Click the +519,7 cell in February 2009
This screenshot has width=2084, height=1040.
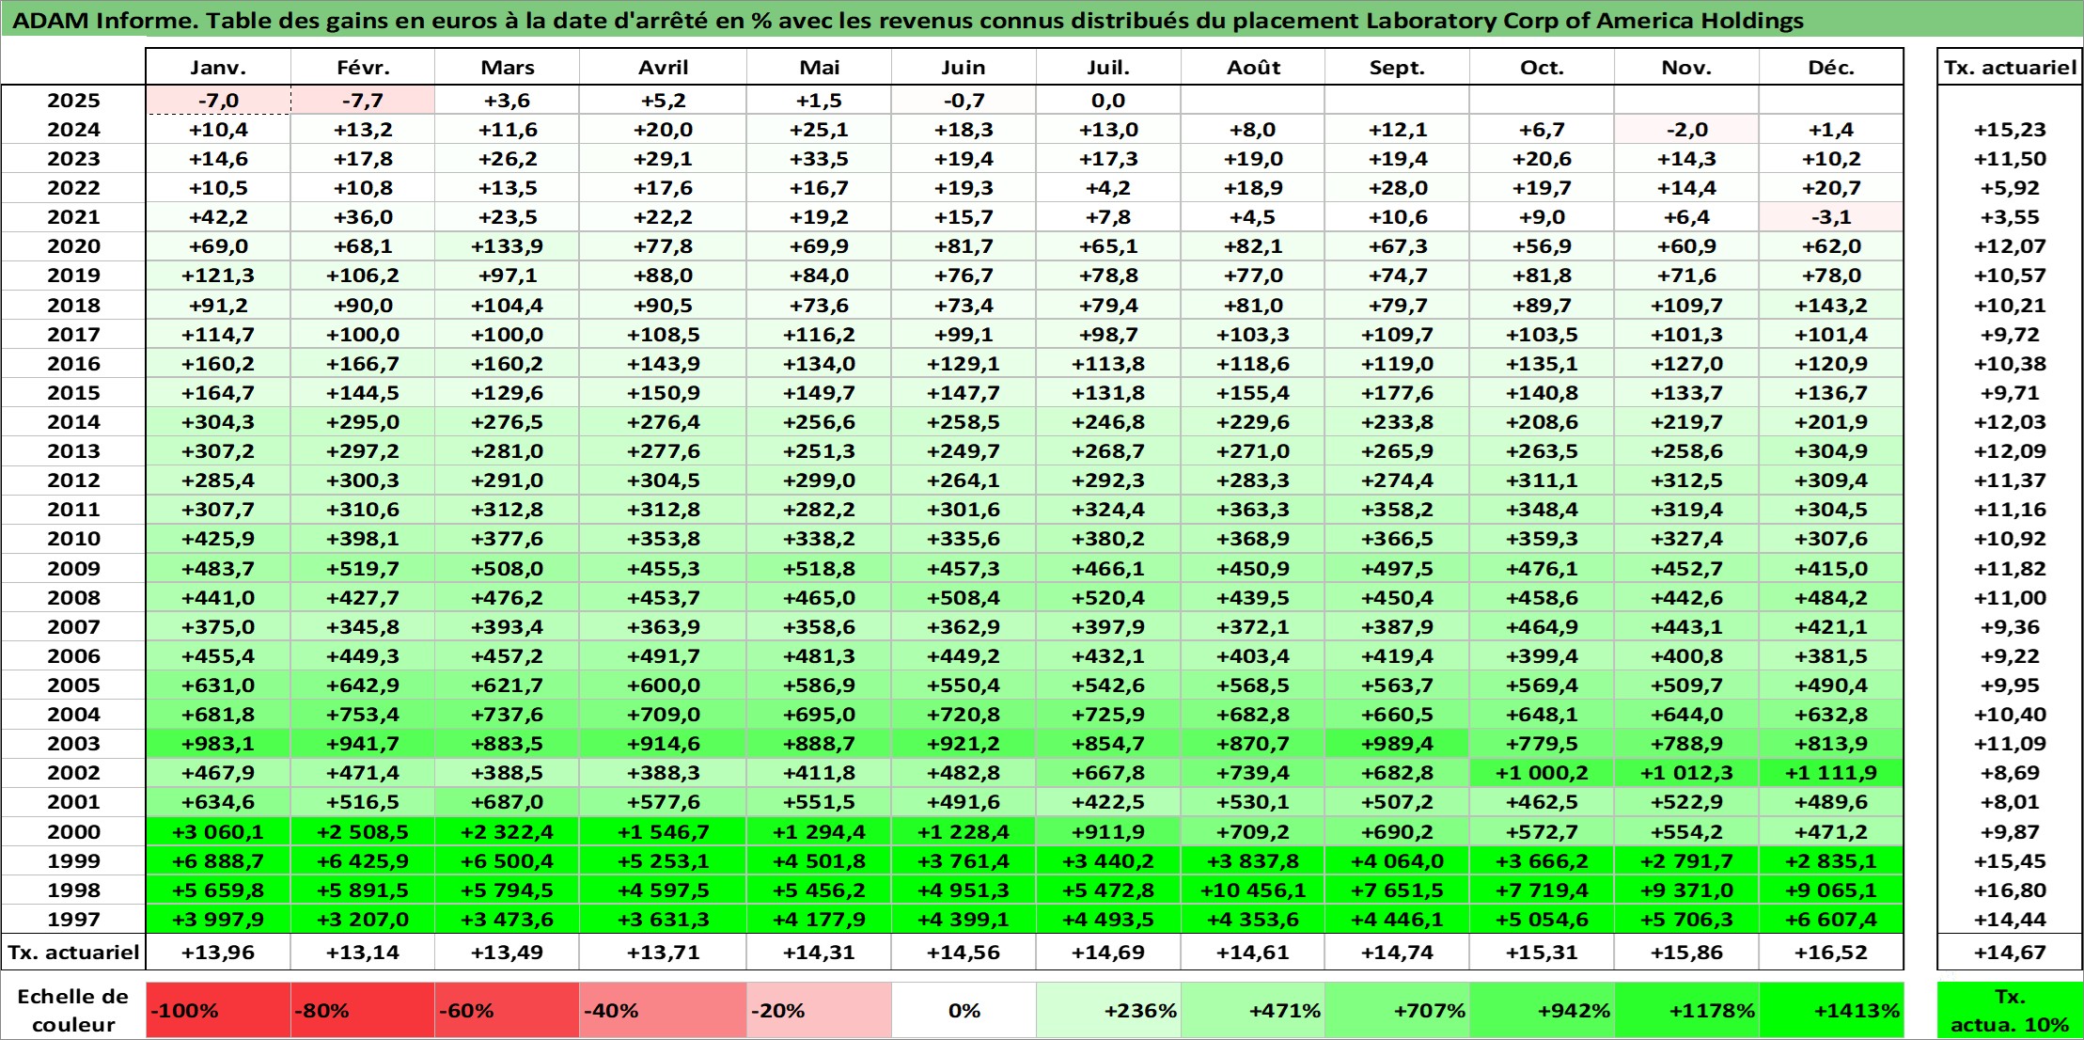[363, 569]
